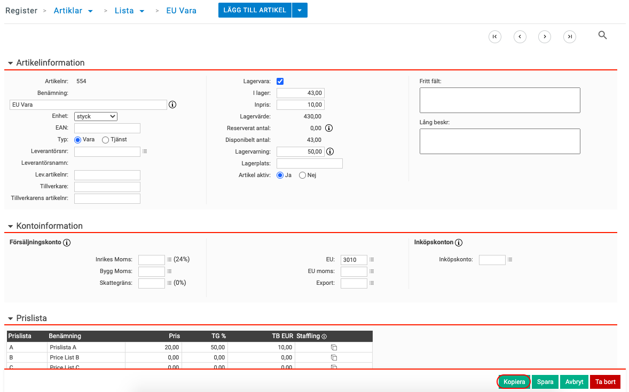Open Staffling settings icon in header
629x392 pixels.
coord(324,337)
